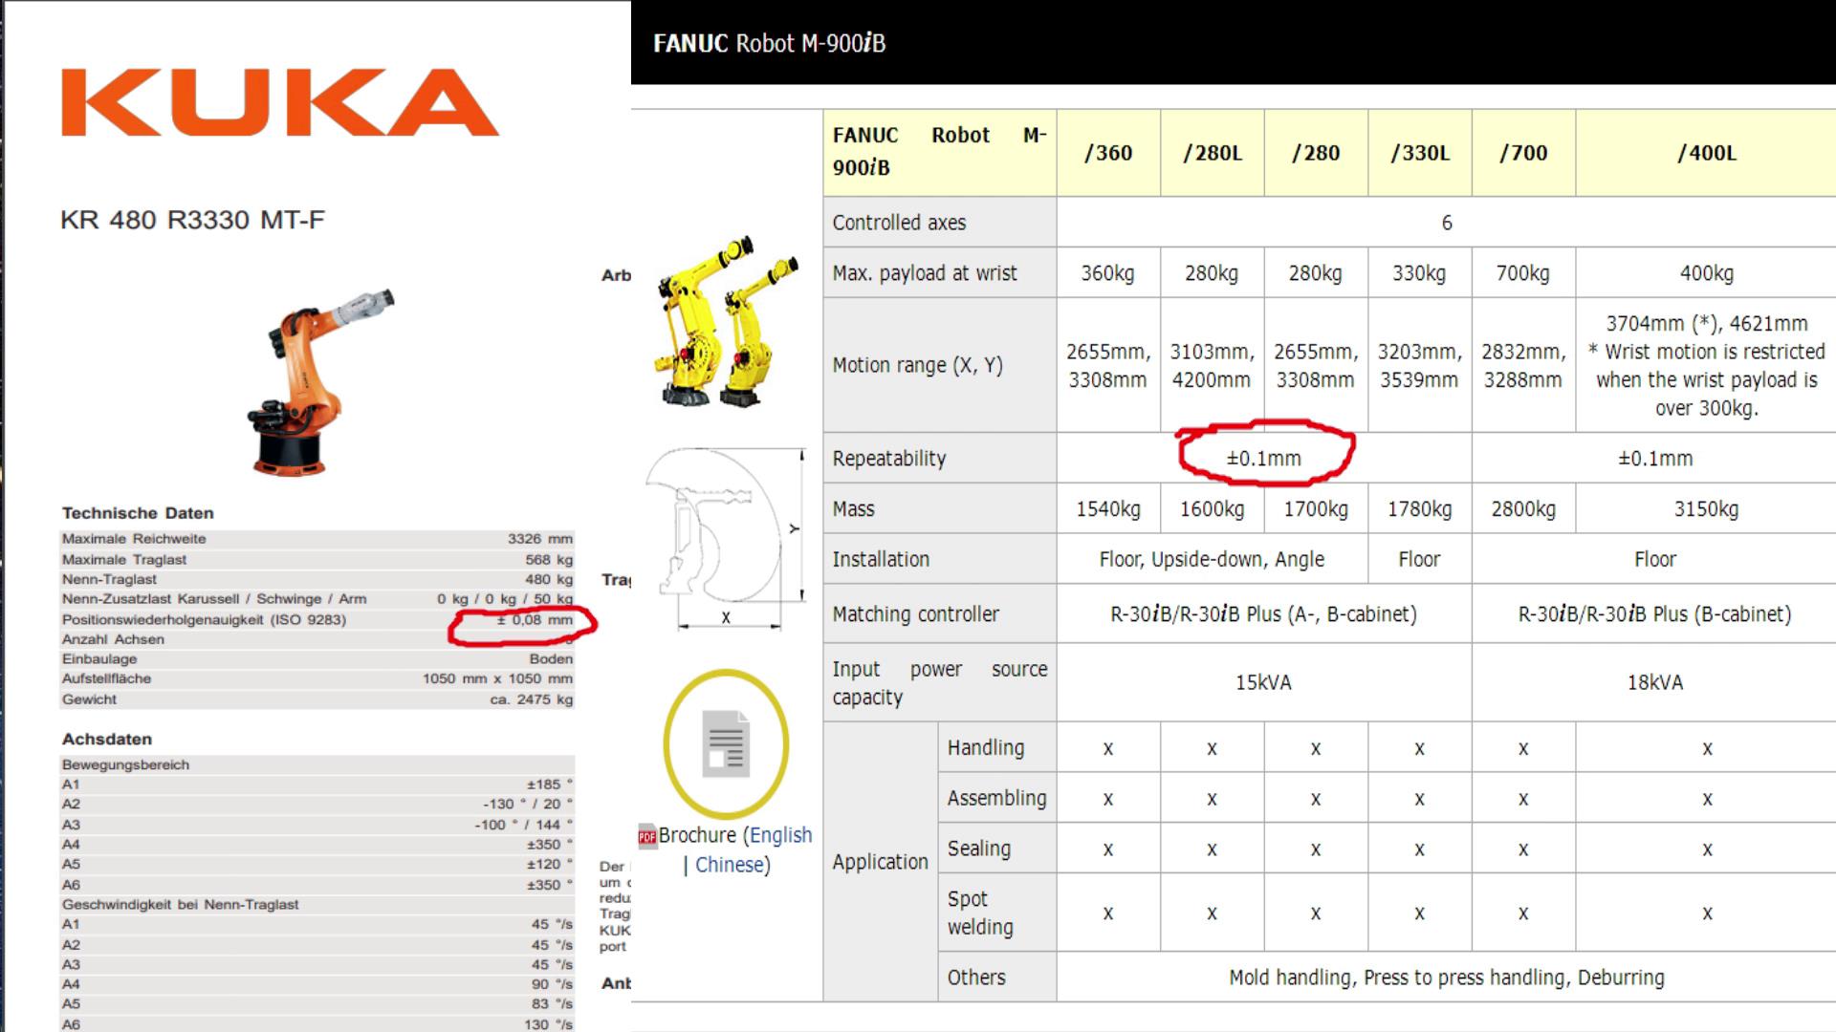Click the 700kg payload cell
The image size is (1836, 1032).
click(x=1523, y=273)
